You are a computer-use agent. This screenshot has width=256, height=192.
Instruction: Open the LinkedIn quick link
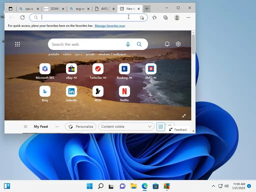click(x=71, y=94)
